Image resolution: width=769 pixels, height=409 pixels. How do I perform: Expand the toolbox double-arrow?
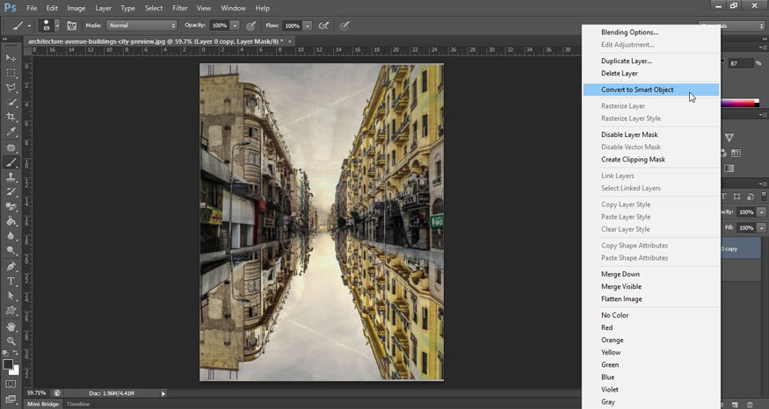tap(5, 39)
